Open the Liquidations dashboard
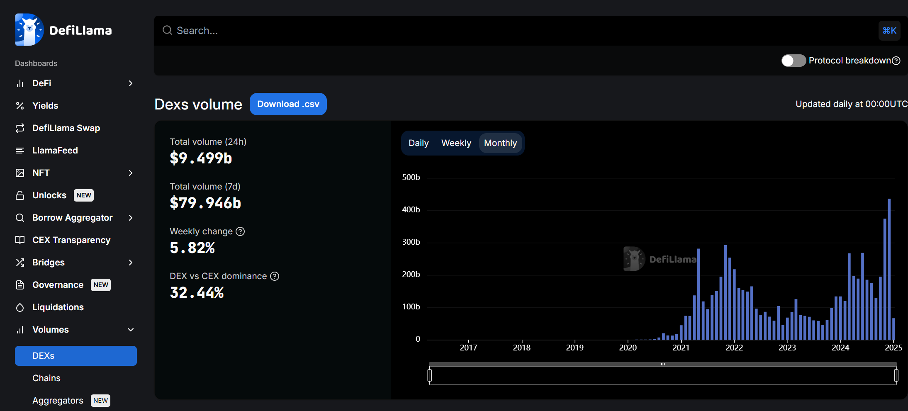Viewport: 908px width, 411px height. click(58, 307)
